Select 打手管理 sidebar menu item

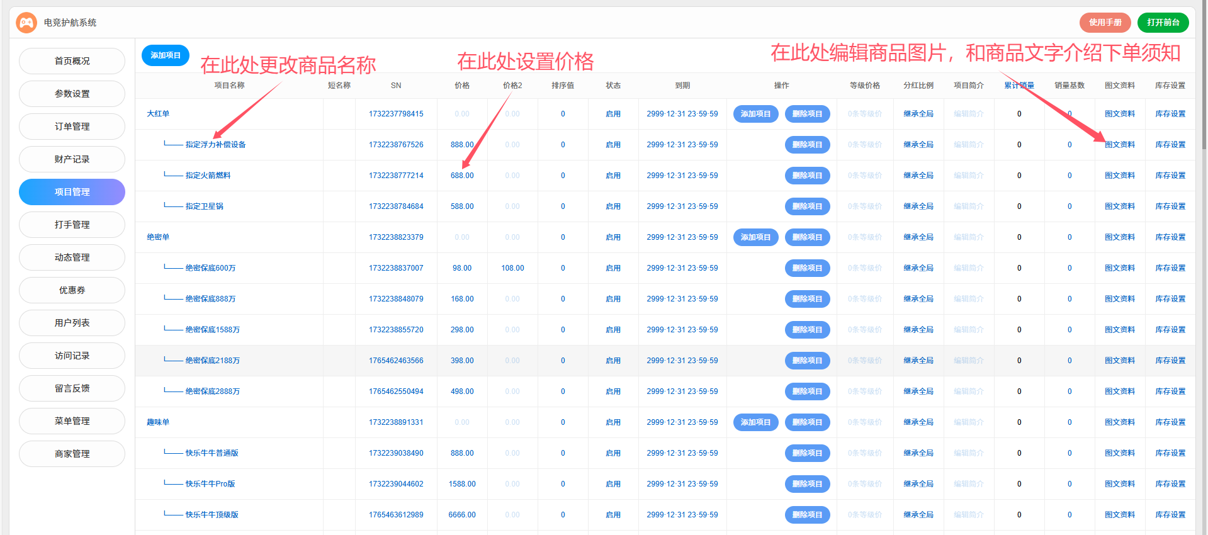coord(72,225)
